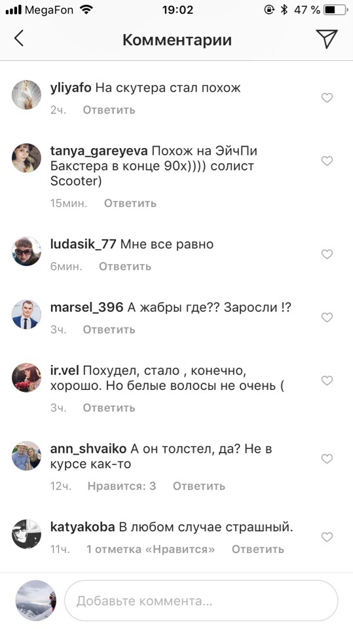Like ann_shvaiko's comment heart
The width and height of the screenshot is (353, 629).
pyautogui.click(x=327, y=459)
